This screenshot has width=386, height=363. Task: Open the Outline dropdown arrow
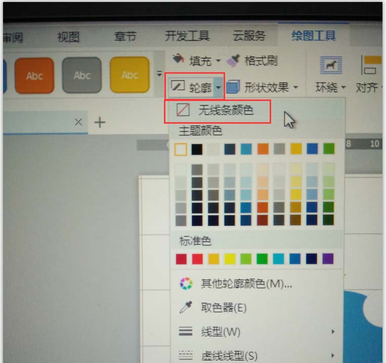pos(218,87)
